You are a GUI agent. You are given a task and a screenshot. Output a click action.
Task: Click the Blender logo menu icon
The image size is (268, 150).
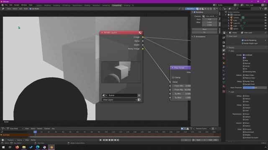tap(3, 5)
